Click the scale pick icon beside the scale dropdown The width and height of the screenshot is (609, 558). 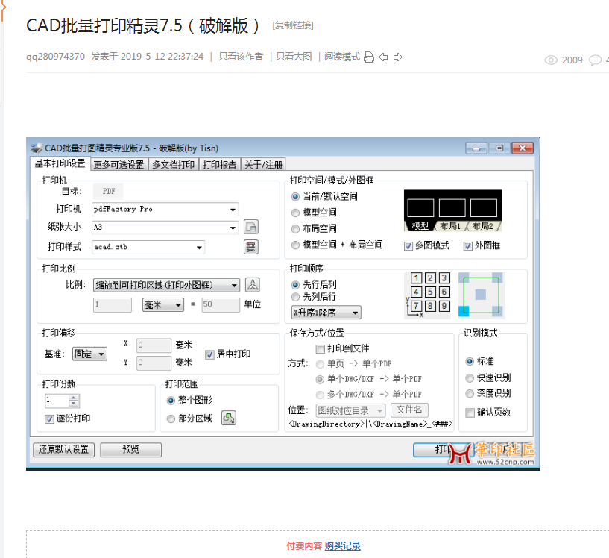coord(253,285)
